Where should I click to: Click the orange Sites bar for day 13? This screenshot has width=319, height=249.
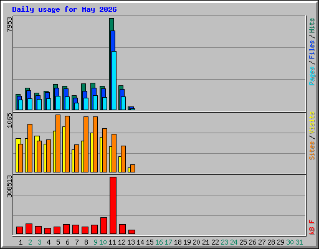tap(133, 168)
